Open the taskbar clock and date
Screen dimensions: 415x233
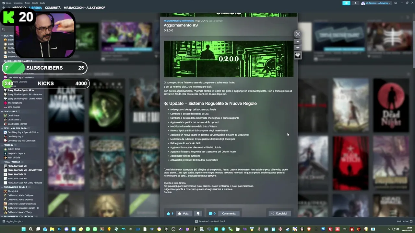406,229
